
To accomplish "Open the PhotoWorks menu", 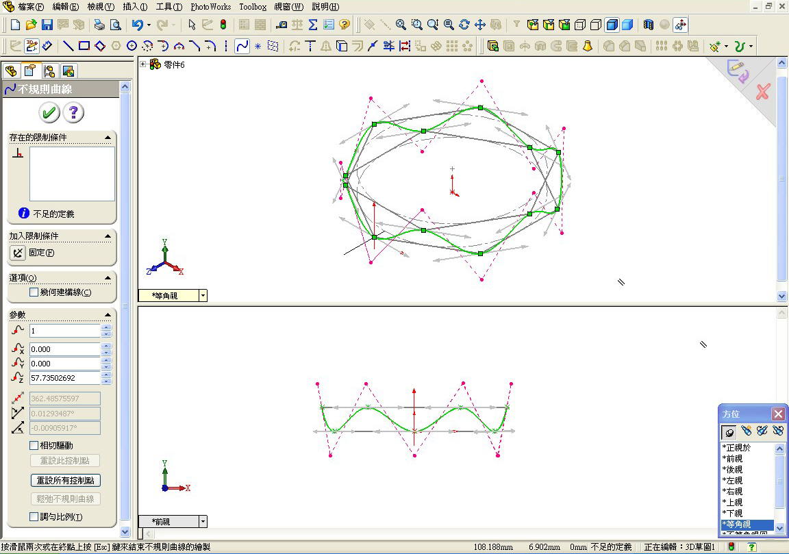I will (x=210, y=7).
